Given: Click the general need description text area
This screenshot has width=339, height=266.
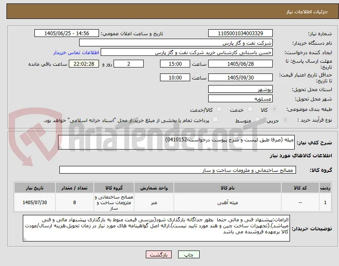Looking at the screenshot, I should 176,142.
